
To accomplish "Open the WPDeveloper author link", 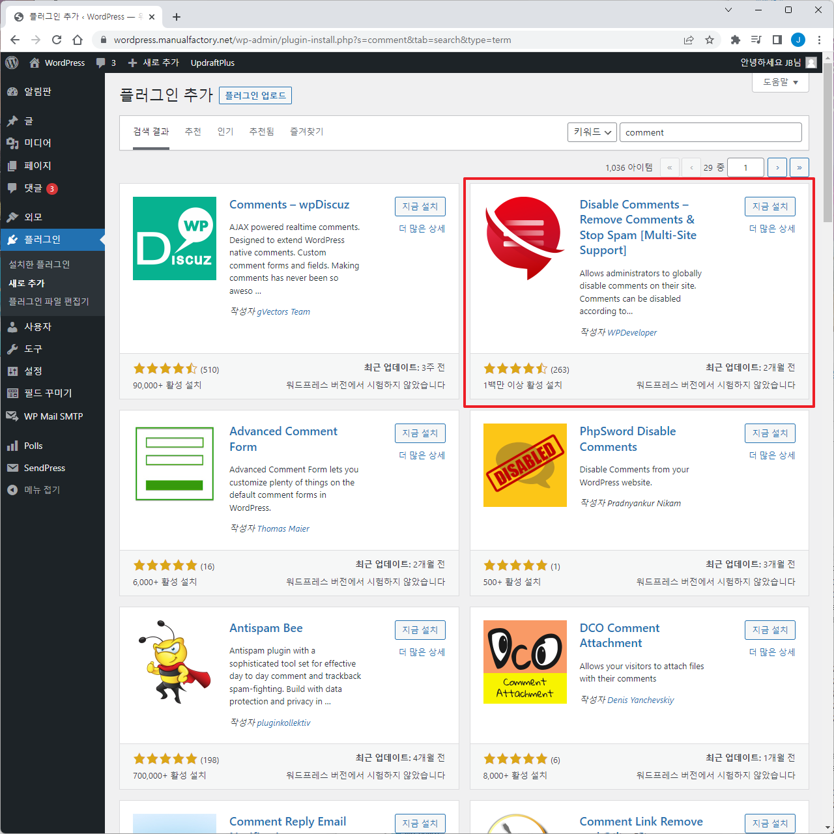I will (x=632, y=332).
